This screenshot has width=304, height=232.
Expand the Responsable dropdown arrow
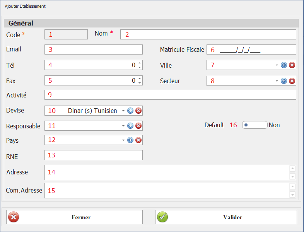[x=123, y=126]
